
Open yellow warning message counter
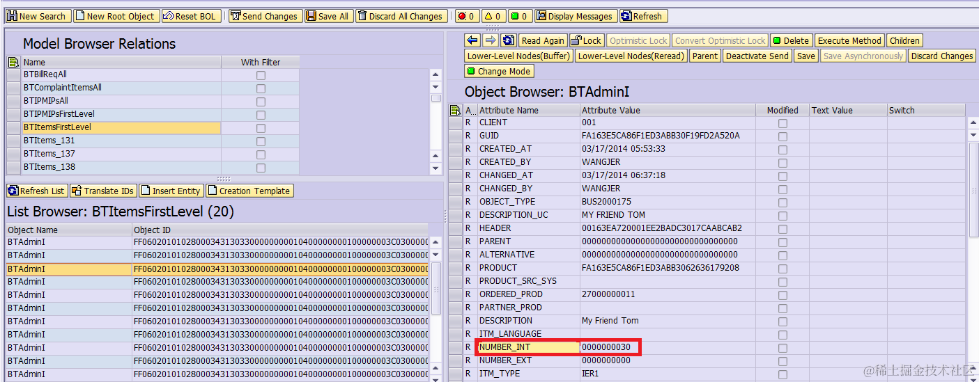(493, 16)
